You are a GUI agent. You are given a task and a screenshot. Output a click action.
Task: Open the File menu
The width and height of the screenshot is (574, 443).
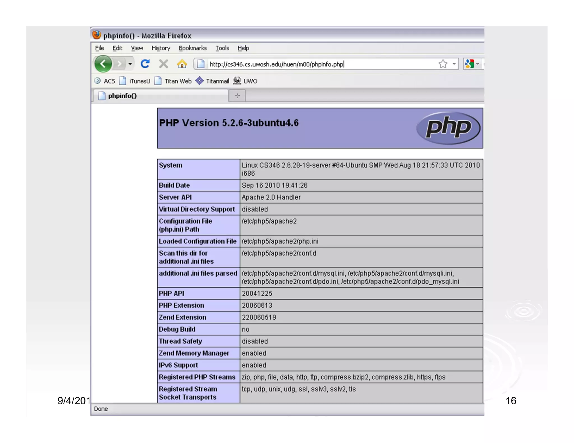[99, 48]
